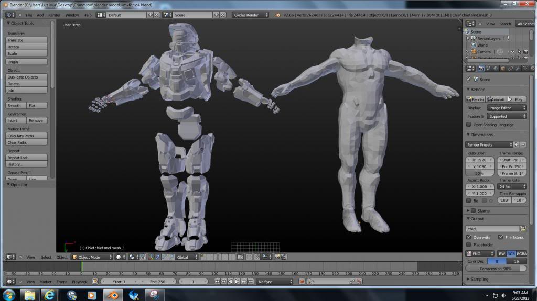Toggle the Border (Bo) checkbox

[x=468, y=200]
